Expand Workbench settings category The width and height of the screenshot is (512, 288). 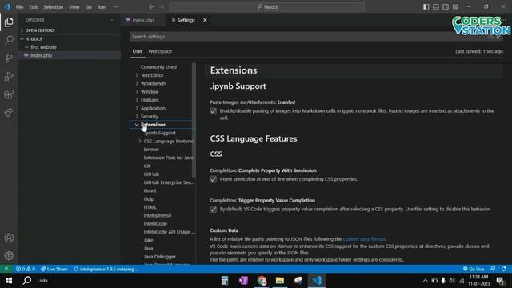pos(137,83)
